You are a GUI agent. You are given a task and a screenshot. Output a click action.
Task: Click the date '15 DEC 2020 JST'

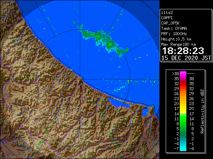click(x=186, y=58)
